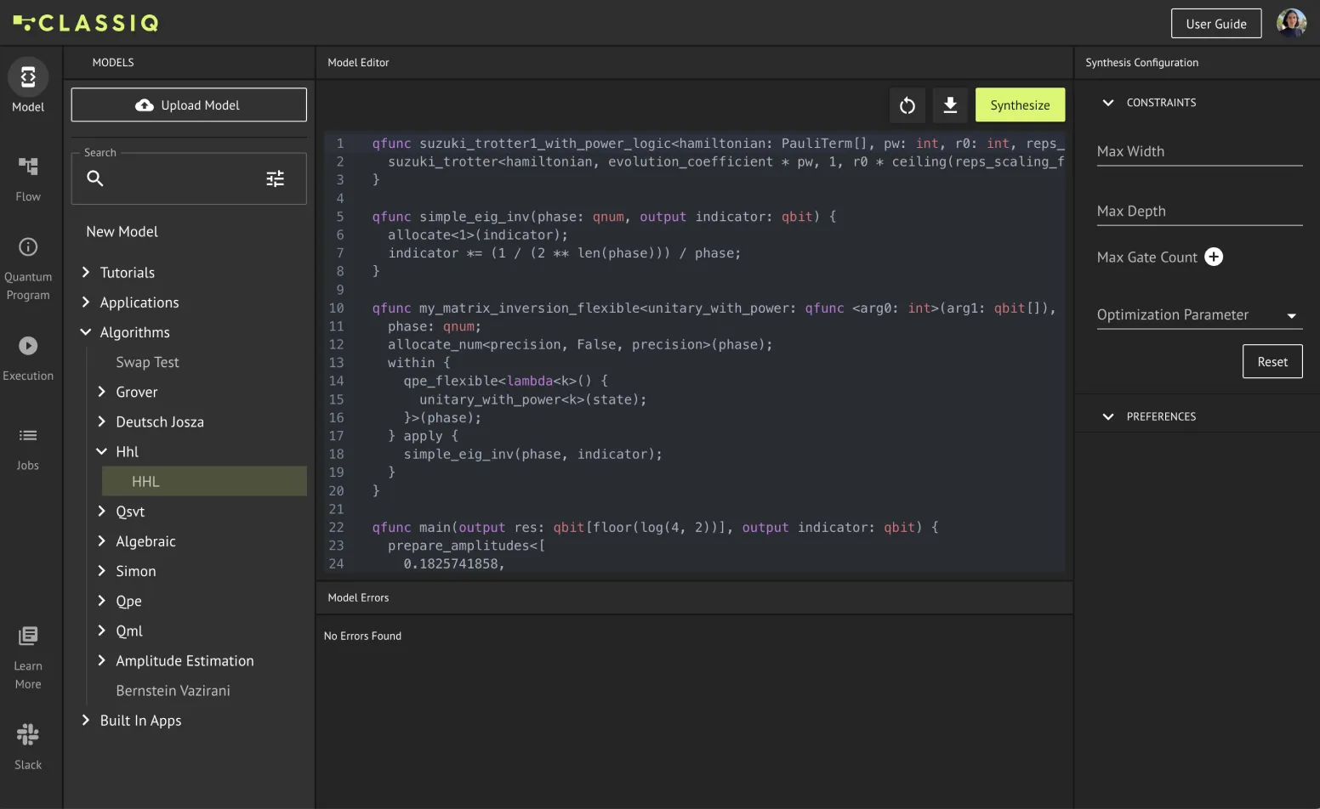Collapse the Constraints section
Image resolution: width=1320 pixels, height=809 pixels.
tap(1107, 103)
